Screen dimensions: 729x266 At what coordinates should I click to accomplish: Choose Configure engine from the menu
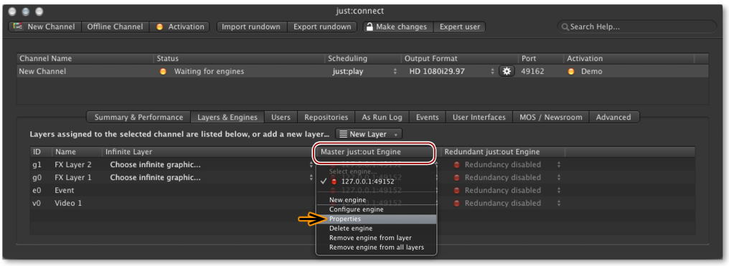(376, 209)
